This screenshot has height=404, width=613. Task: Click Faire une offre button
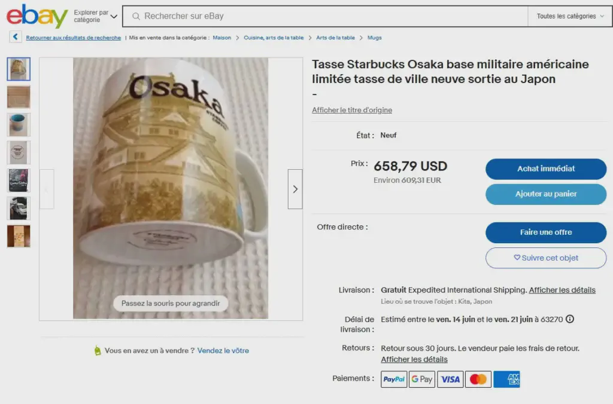[x=546, y=232]
